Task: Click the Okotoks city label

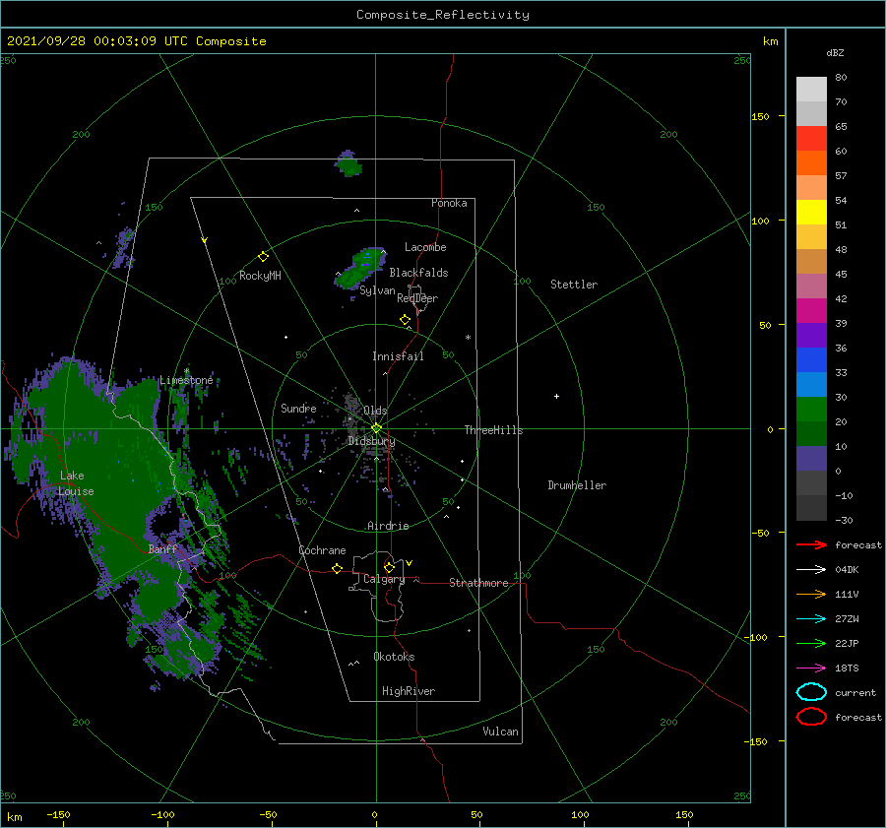Action: [394, 657]
